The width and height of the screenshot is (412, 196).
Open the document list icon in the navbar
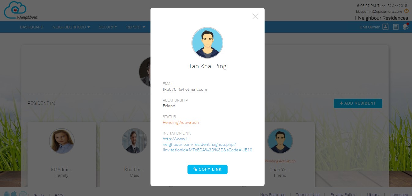[396, 27]
